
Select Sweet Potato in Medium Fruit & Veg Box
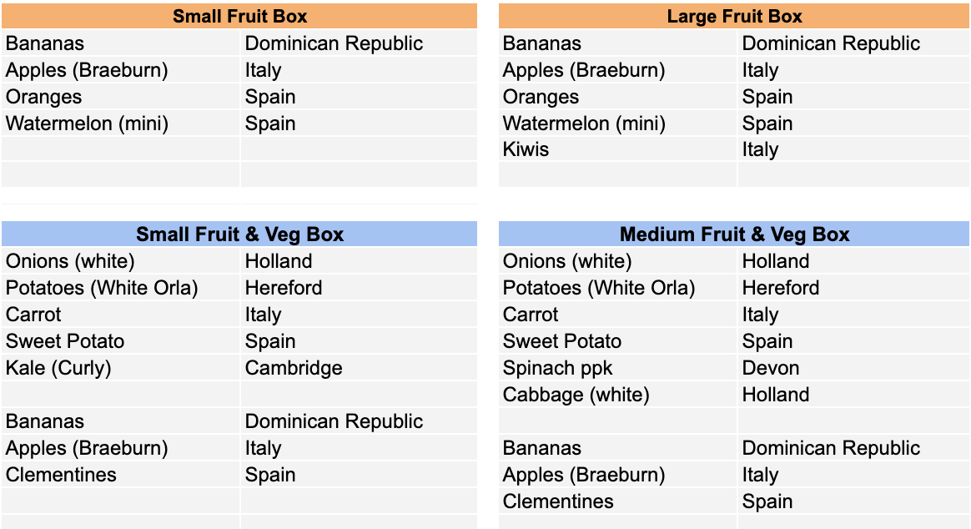(617, 341)
